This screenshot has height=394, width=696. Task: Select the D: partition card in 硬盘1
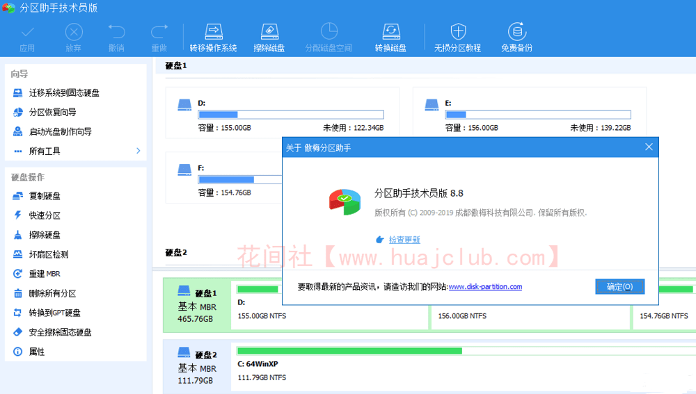pos(283,112)
